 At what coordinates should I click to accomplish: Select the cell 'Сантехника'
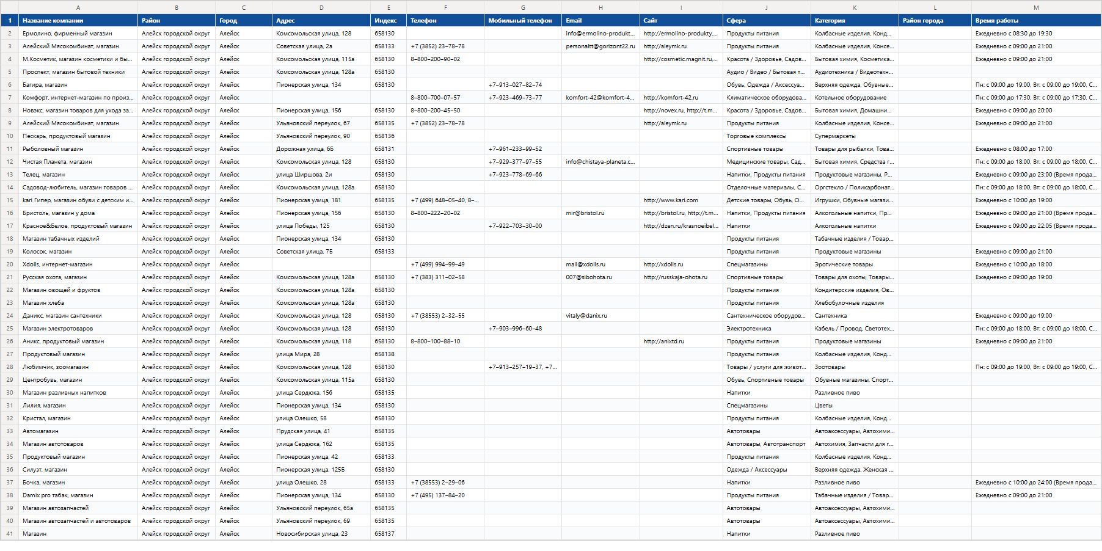coord(855,316)
